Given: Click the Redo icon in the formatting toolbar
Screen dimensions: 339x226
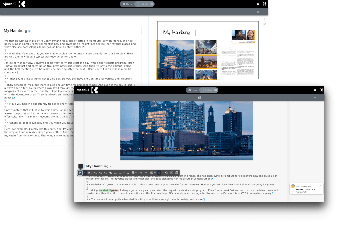Looking at the screenshot, I should coord(145,173).
